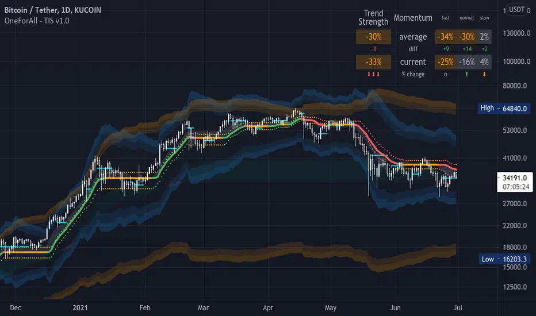Click the current price 34191.0 label
This screenshot has height=316, width=536.
click(515, 178)
